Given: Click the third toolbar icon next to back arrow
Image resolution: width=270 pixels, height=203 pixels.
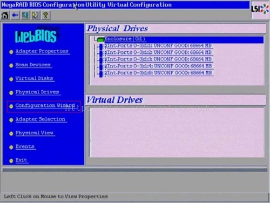Looking at the screenshot, I should (25, 15).
